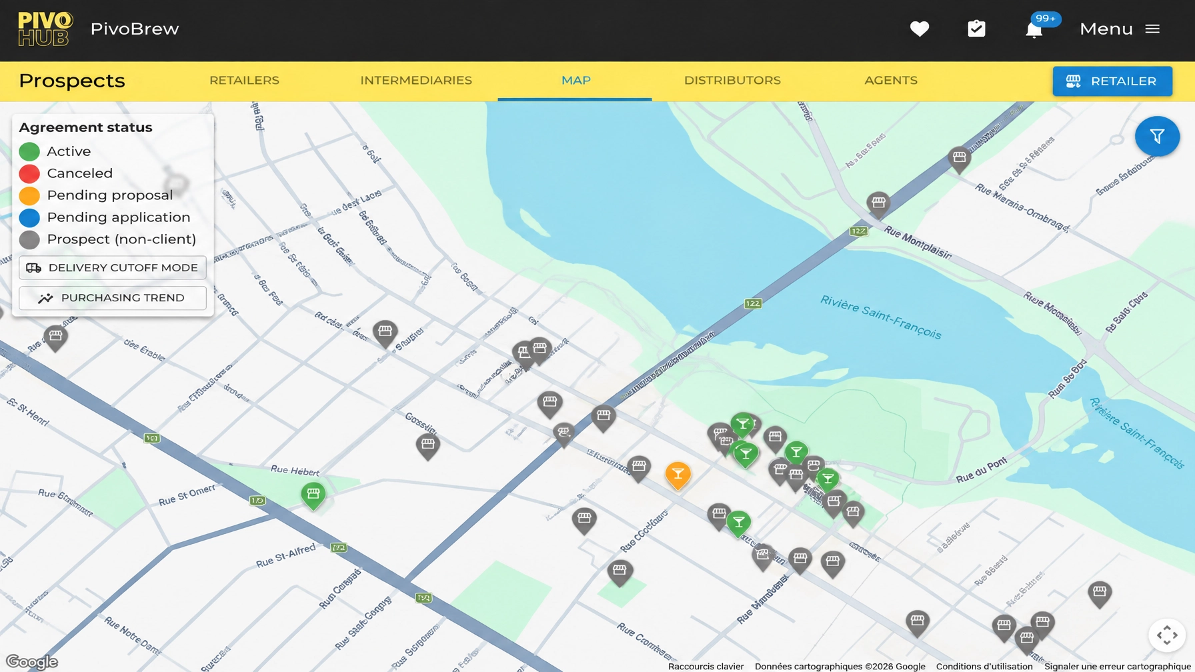Screen dimensions: 1195x672
Task: Click the red Canceled status swatch
Action: click(x=29, y=174)
